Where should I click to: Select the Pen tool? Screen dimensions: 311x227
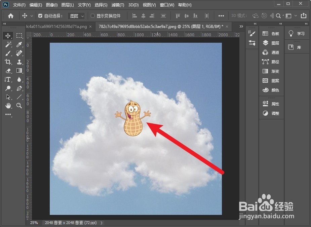(19, 88)
